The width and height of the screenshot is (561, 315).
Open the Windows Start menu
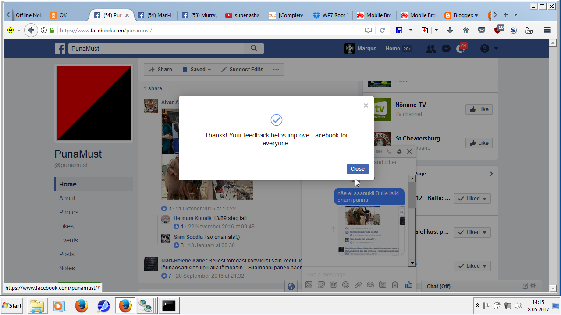[12, 305]
